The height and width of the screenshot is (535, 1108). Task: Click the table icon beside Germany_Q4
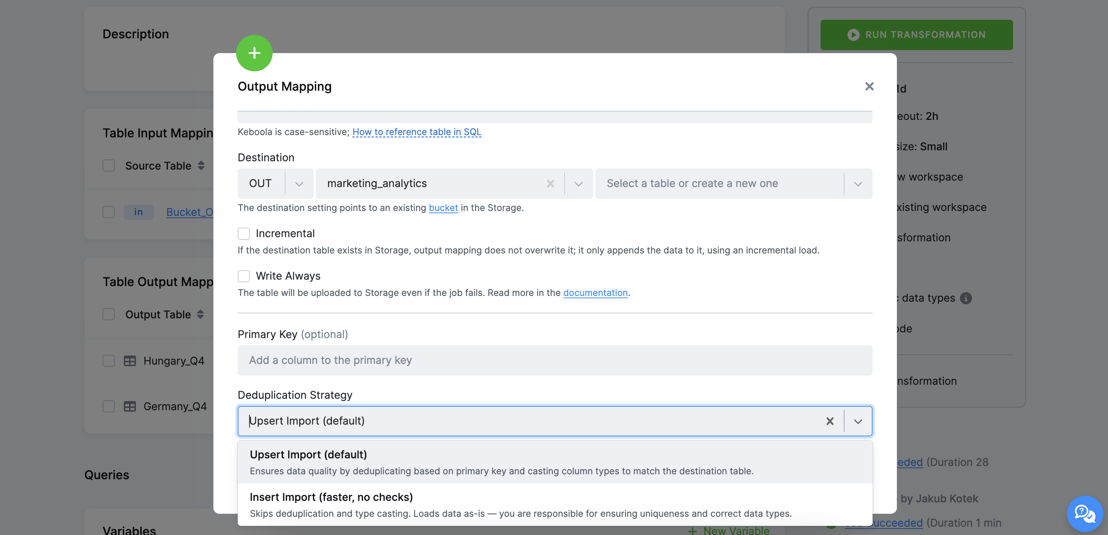129,406
